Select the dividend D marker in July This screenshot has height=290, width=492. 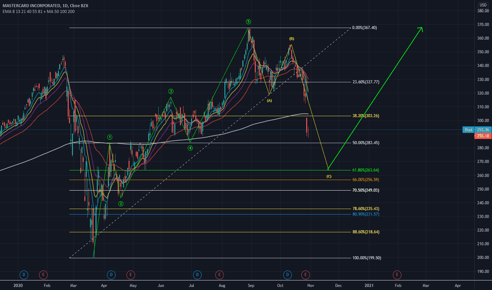coord(197,275)
